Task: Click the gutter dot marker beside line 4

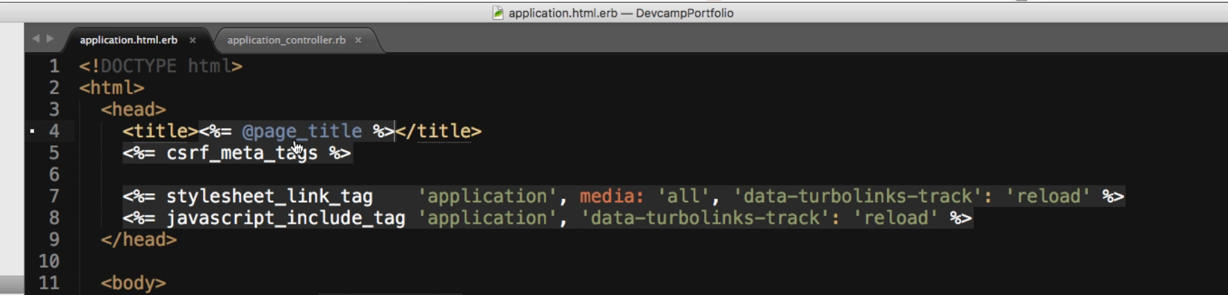Action: 32,131
